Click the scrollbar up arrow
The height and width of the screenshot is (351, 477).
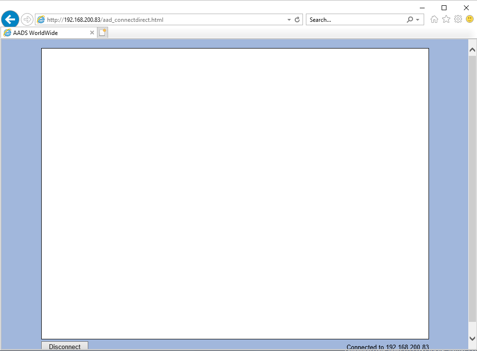tap(472, 50)
